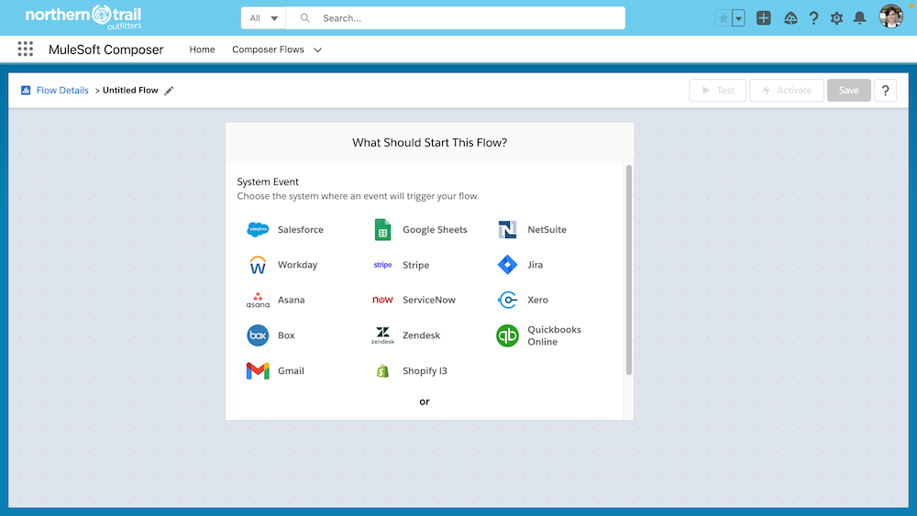The image size is (917, 516).
Task: Click the Untitled Flow title text
Action: [x=130, y=90]
